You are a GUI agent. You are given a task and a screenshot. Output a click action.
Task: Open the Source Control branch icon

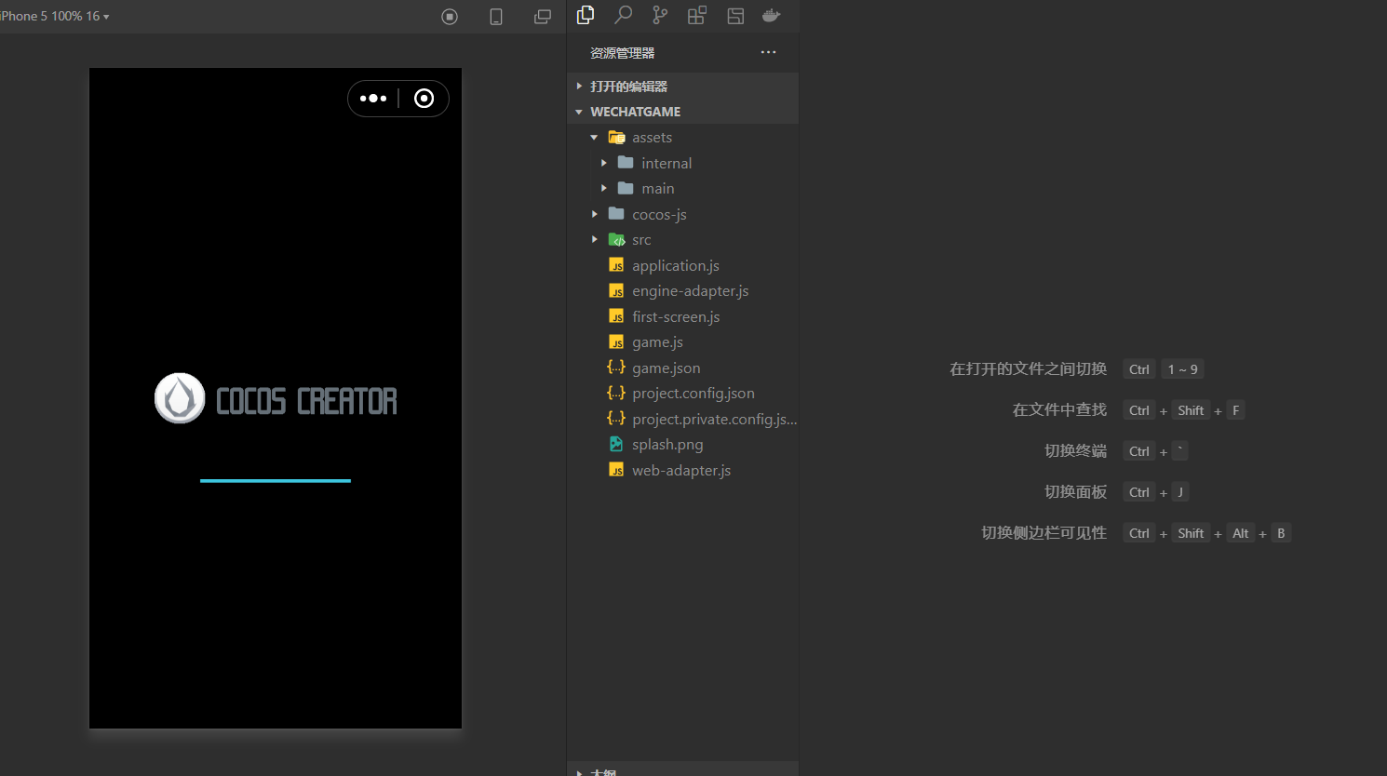point(660,15)
